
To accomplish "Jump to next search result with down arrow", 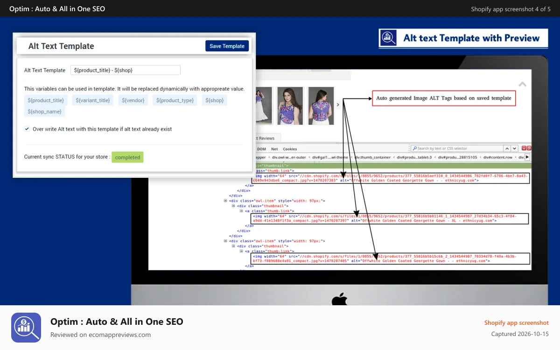I will tap(515, 148).
